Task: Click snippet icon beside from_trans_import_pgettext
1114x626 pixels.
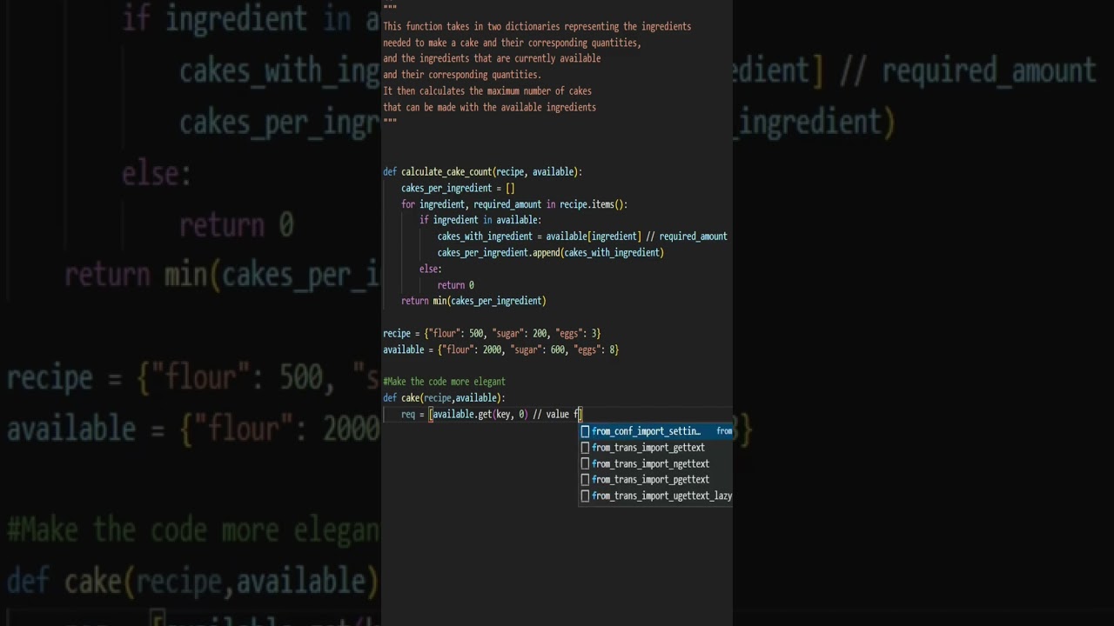Action: (585, 480)
